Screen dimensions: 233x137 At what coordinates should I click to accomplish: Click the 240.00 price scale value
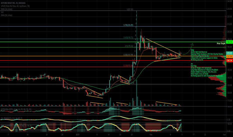[x=229, y=1]
